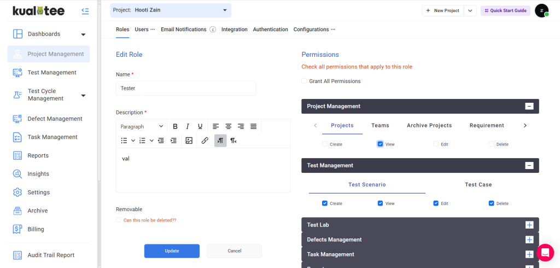Screen dimensions: 560x268
Task: Click the Update button
Action: [x=172, y=250]
